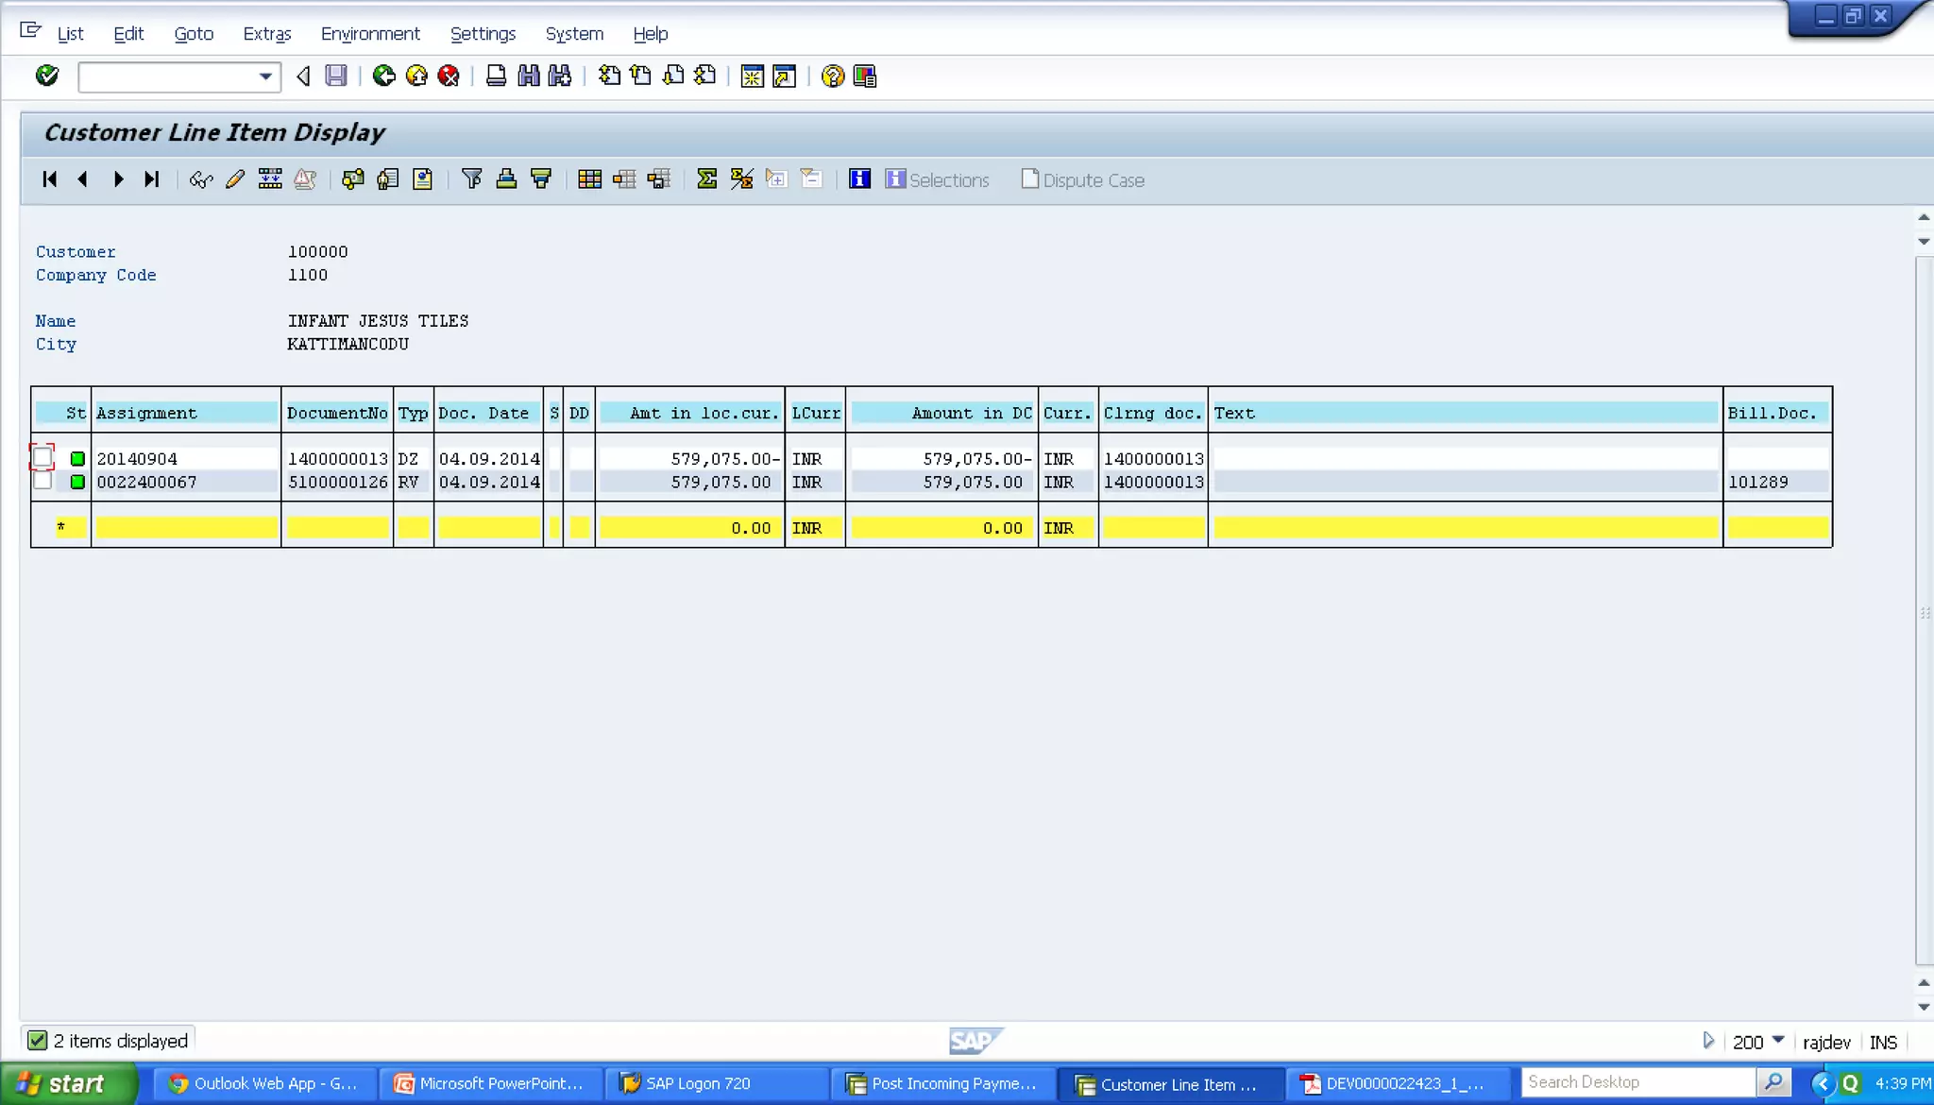Click the Select Layout icon

[x=624, y=179]
